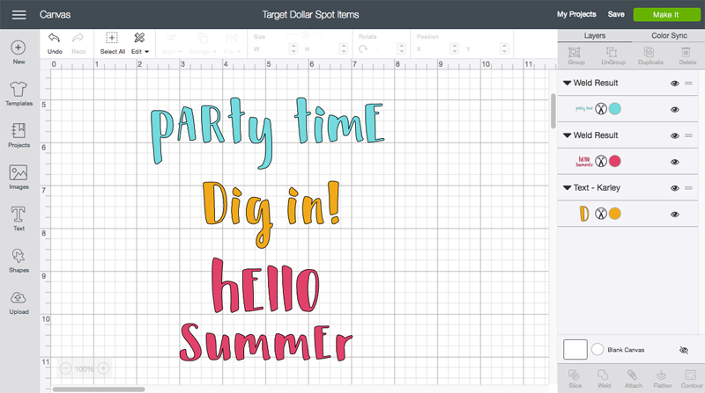Image resolution: width=705 pixels, height=393 pixels.
Task: Click the Group layers icon
Action: click(576, 56)
